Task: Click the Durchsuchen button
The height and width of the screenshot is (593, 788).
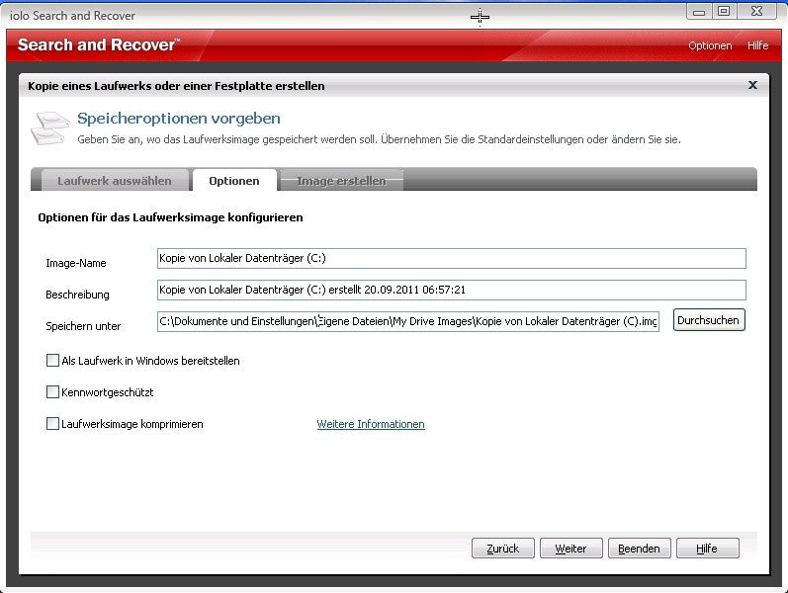Action: pos(709,320)
